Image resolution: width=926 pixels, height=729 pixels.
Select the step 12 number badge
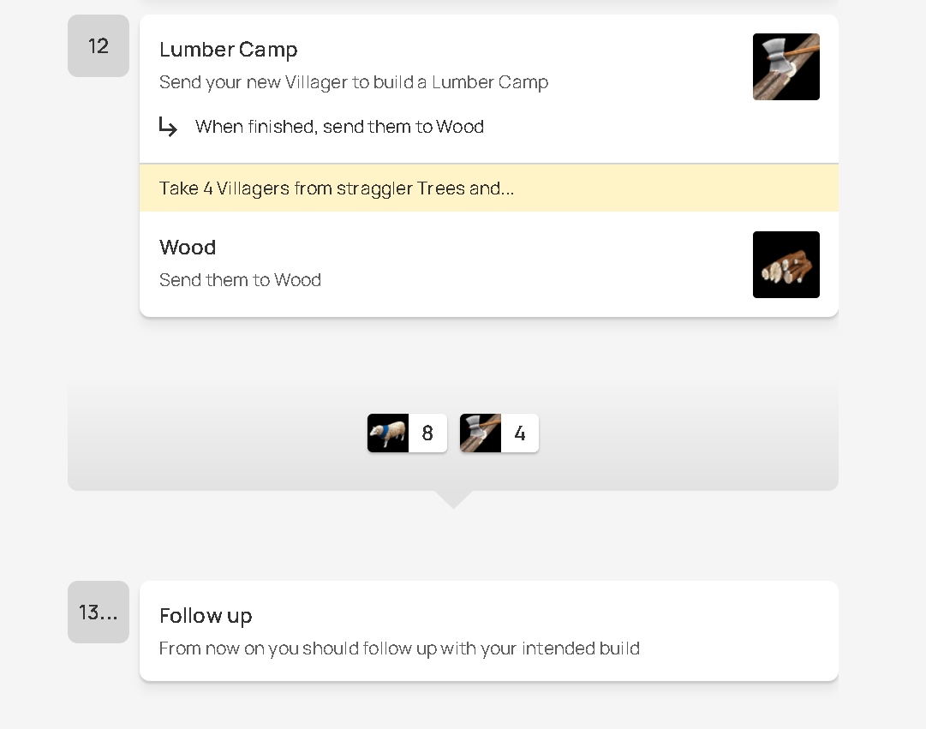point(99,46)
